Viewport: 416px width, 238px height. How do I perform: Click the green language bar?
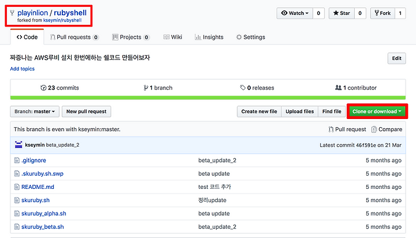click(x=208, y=98)
